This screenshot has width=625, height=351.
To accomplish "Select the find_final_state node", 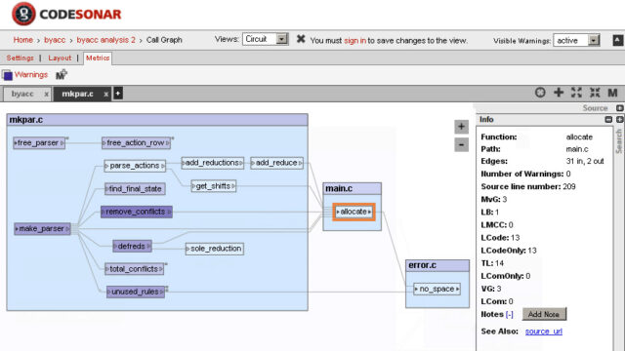I will coord(135,189).
